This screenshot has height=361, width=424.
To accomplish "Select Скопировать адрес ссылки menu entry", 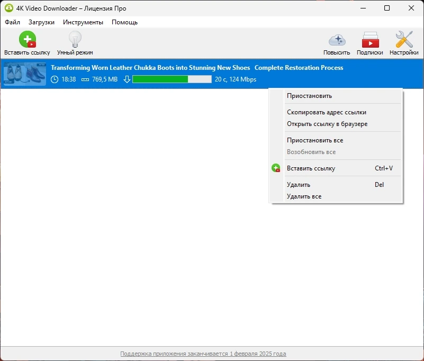I will coord(336,112).
